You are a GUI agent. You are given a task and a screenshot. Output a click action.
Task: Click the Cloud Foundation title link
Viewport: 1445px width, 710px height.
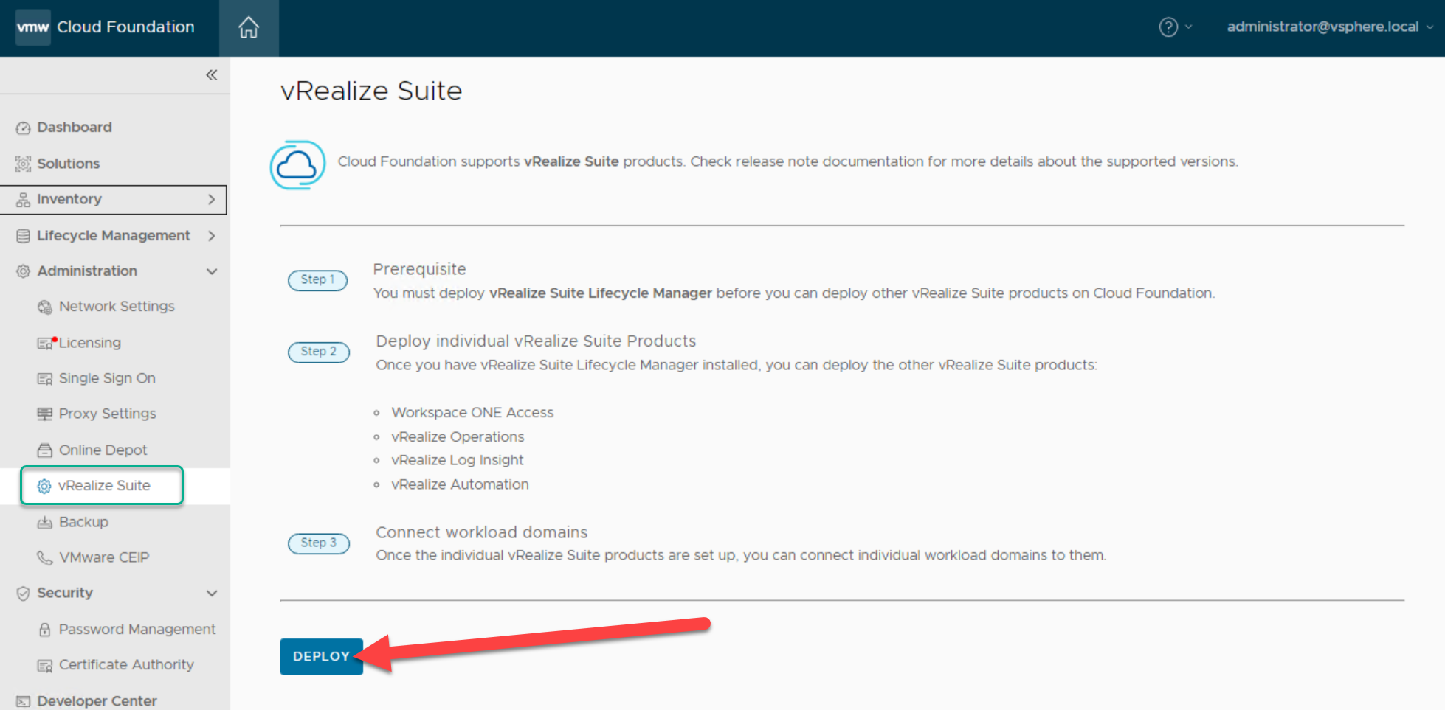[125, 27]
